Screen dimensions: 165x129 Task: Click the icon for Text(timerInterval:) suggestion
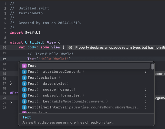click(24, 107)
